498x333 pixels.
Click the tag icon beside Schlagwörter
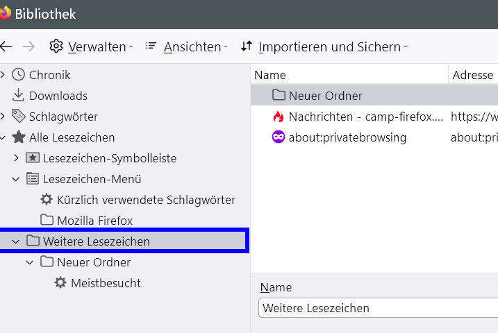coord(19,117)
